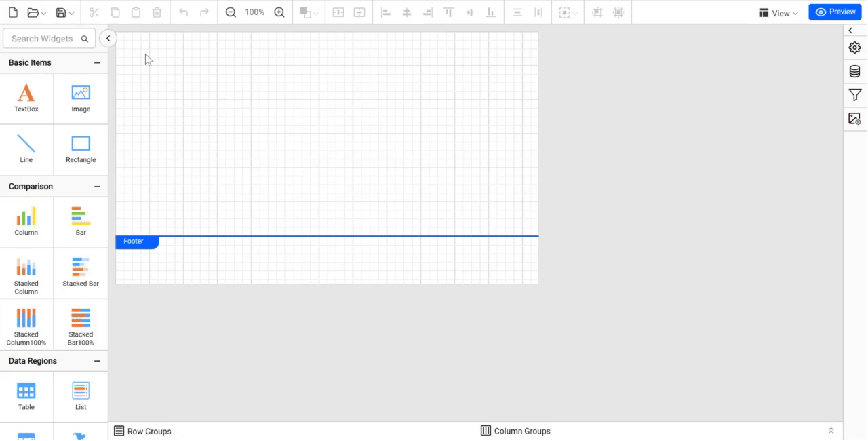Undo the last action
The width and height of the screenshot is (868, 441).
(x=184, y=12)
